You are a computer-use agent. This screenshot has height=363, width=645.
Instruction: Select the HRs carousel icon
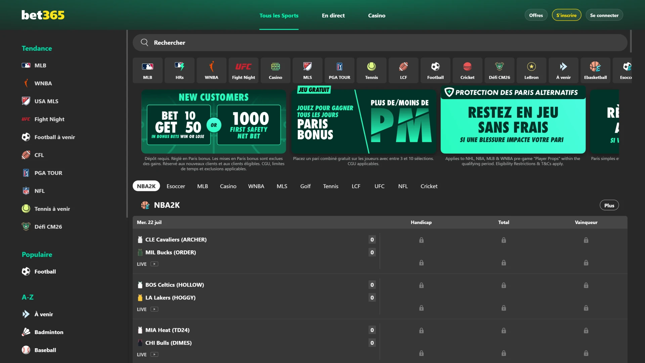(179, 70)
